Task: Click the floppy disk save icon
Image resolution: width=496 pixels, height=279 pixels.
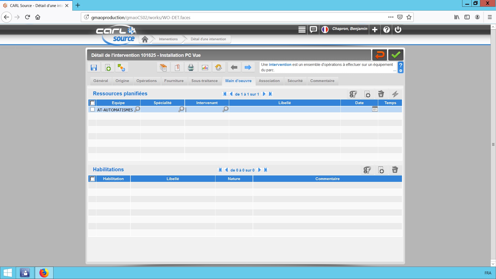Action: (94, 67)
